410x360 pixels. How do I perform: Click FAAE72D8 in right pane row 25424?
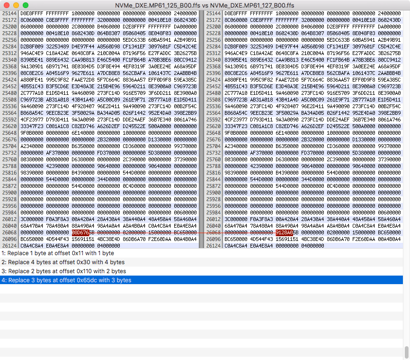(287, 80)
